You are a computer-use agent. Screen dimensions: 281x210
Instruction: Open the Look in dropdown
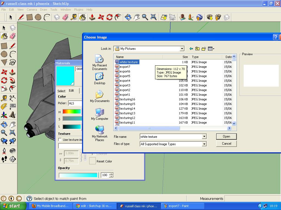click(x=182, y=48)
